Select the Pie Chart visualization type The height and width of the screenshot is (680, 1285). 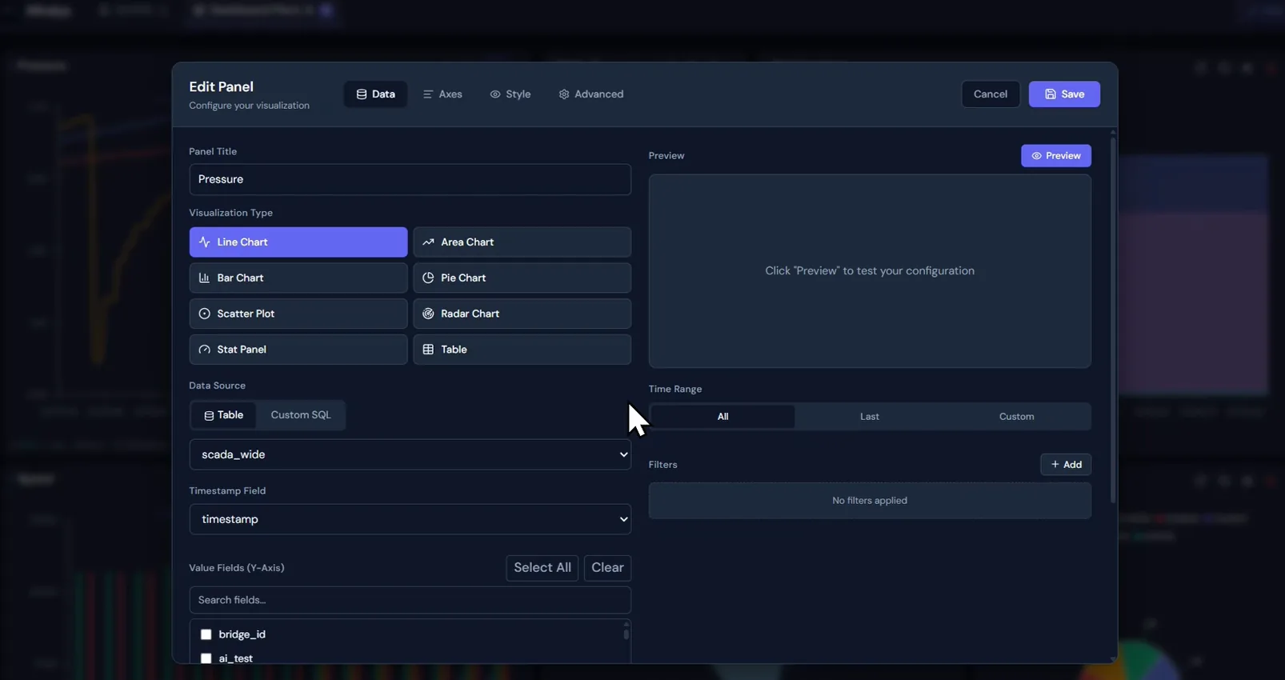tap(522, 278)
